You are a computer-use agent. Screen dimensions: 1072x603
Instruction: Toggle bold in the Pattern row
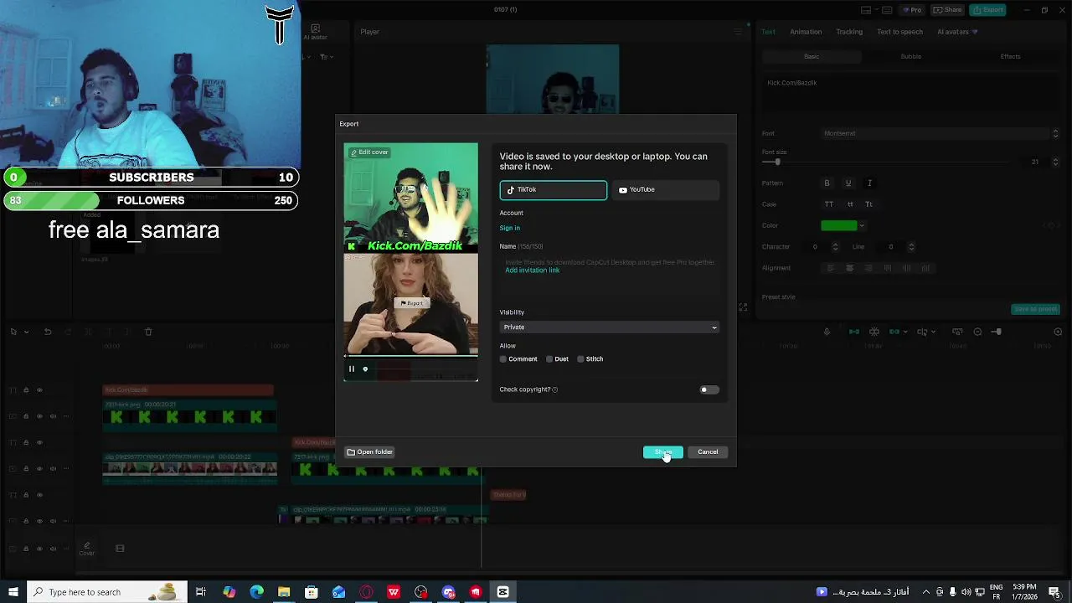pos(827,183)
